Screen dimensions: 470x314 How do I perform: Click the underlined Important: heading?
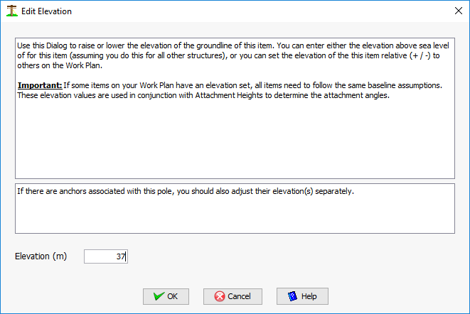40,85
